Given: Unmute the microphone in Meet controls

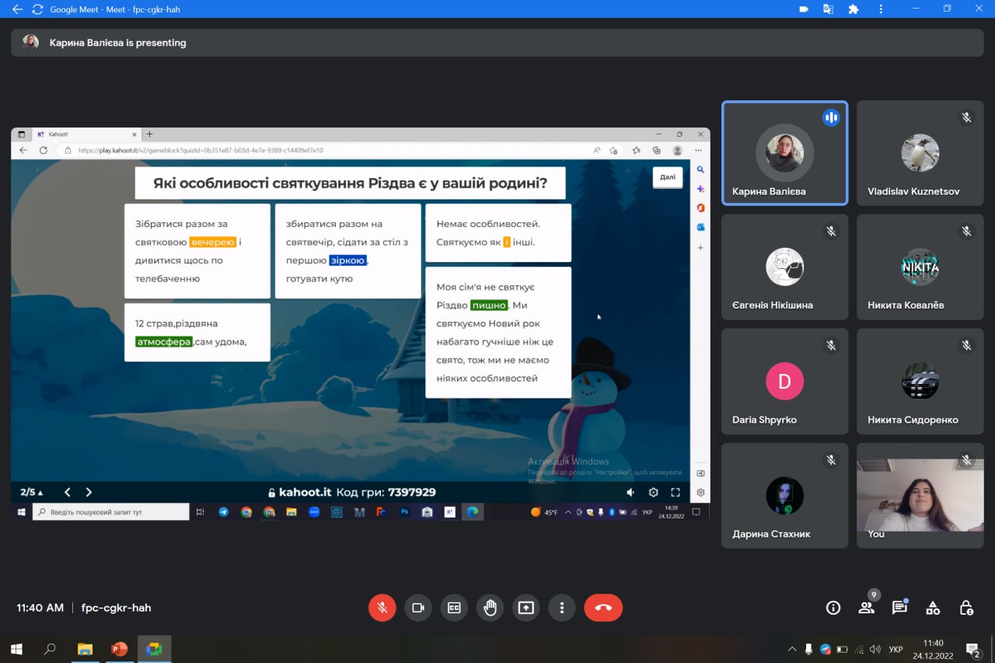Looking at the screenshot, I should (x=382, y=608).
